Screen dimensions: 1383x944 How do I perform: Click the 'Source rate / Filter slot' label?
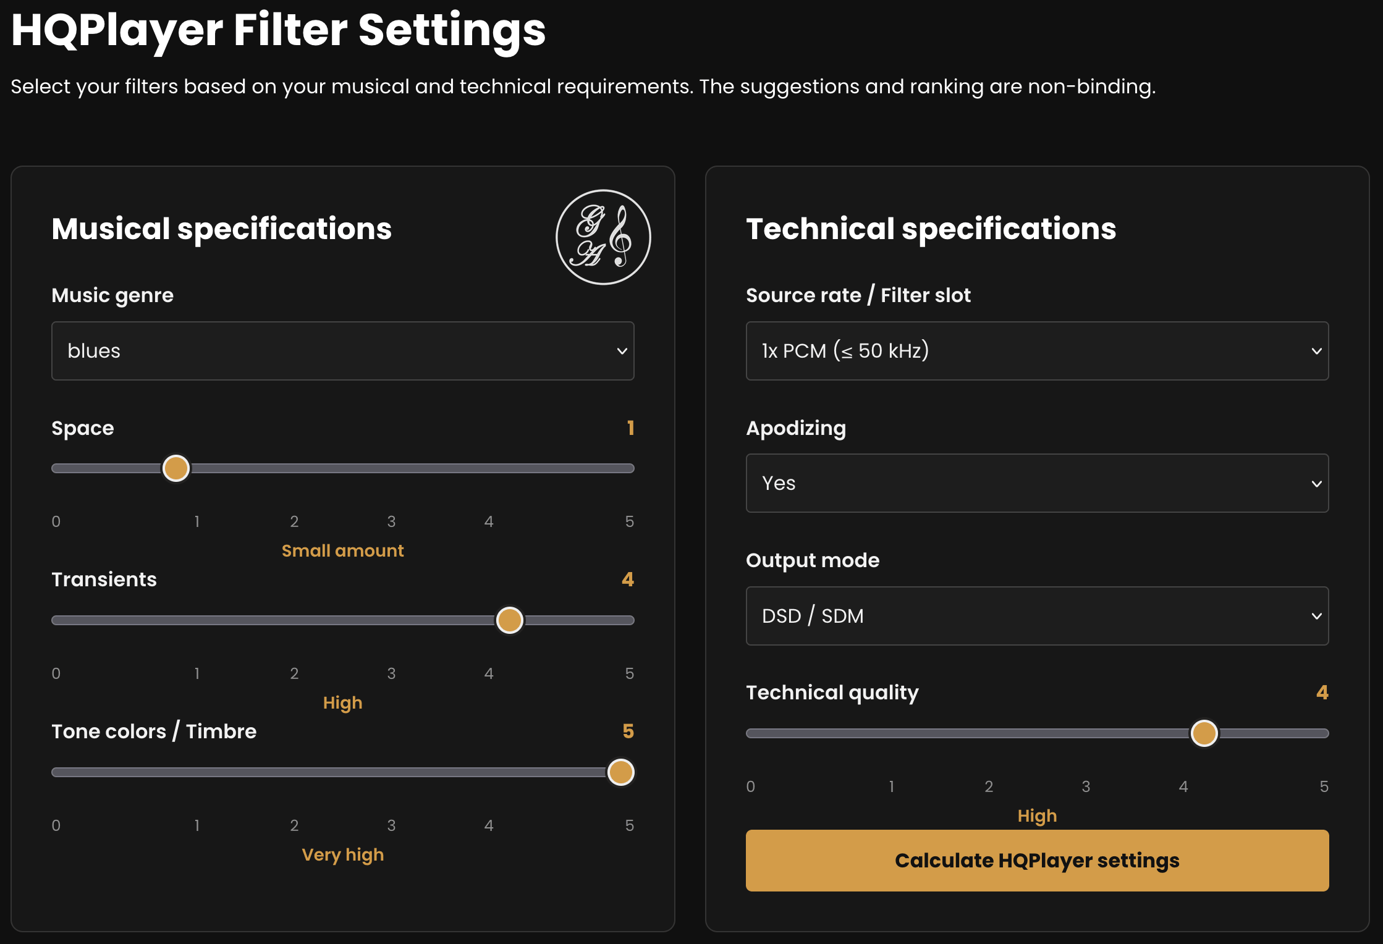(858, 295)
